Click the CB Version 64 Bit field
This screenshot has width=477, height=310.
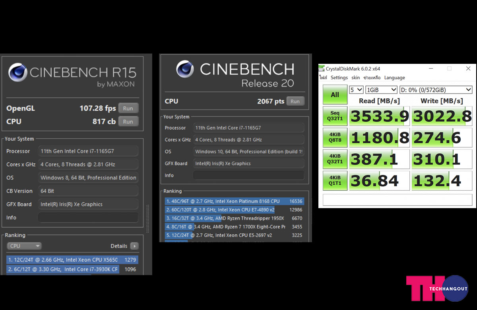click(88, 191)
